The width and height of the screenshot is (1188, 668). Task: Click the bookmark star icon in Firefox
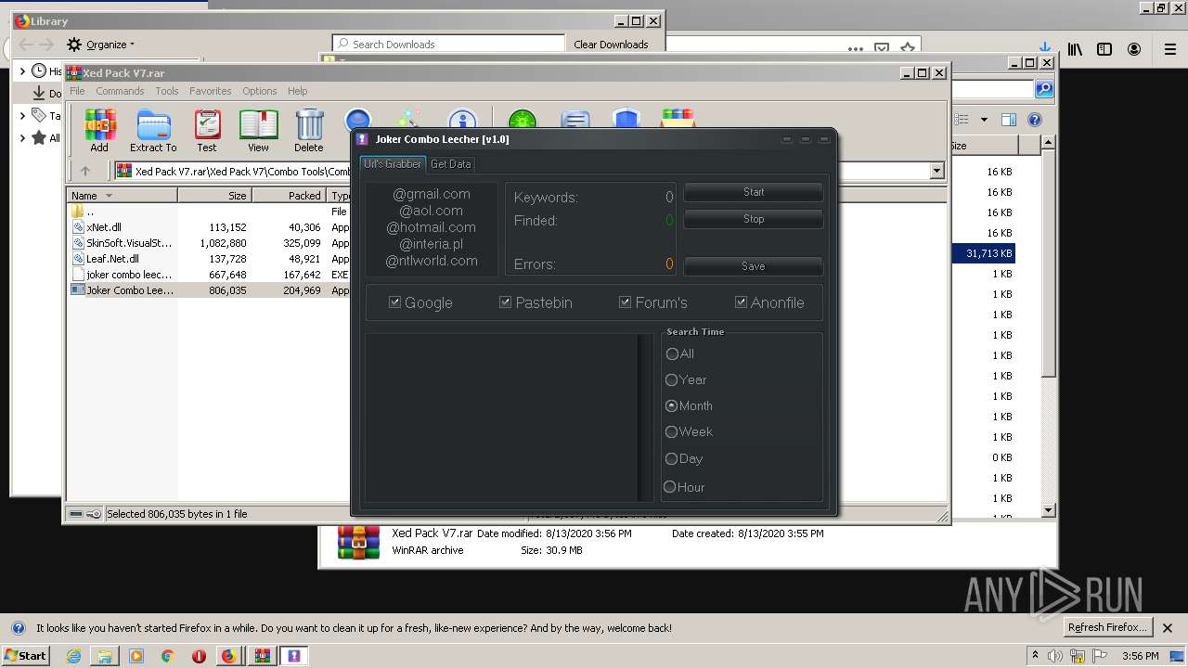(x=908, y=48)
